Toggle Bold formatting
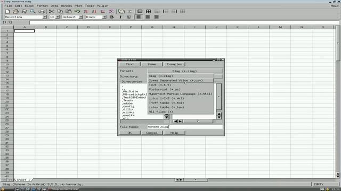The width and height of the screenshot is (341, 191). click(x=112, y=17)
